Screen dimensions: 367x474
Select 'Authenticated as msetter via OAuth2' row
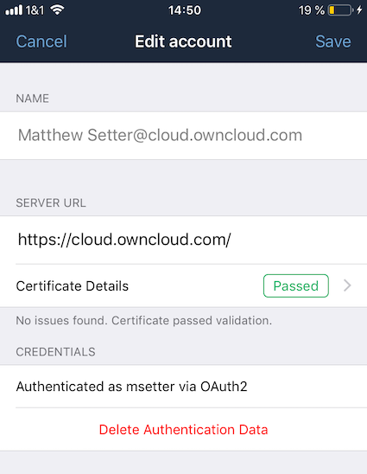coord(183,387)
